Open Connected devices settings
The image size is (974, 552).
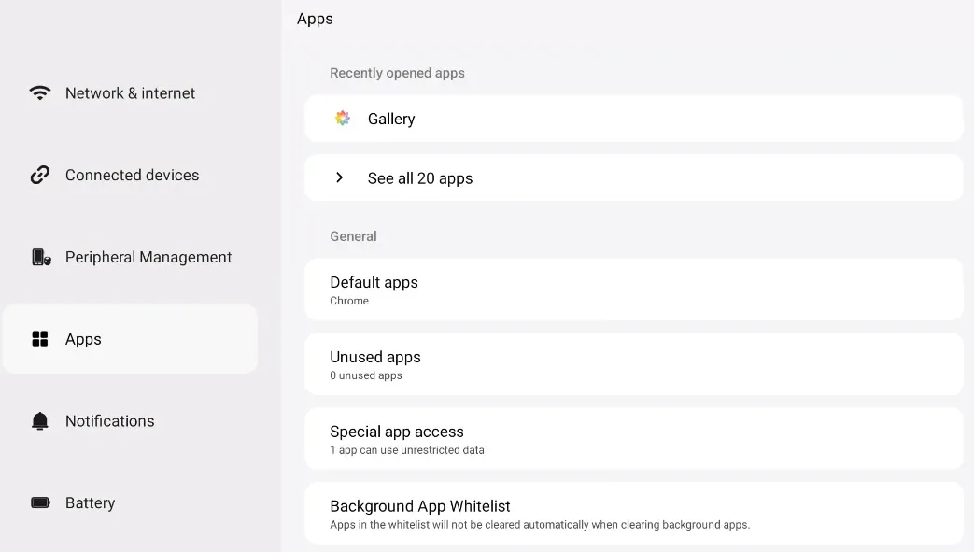click(132, 175)
